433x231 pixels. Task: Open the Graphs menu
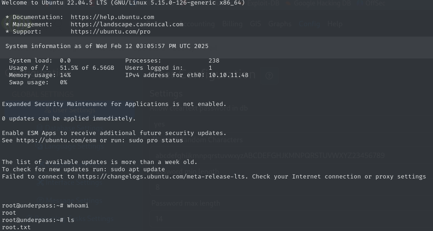279,24
